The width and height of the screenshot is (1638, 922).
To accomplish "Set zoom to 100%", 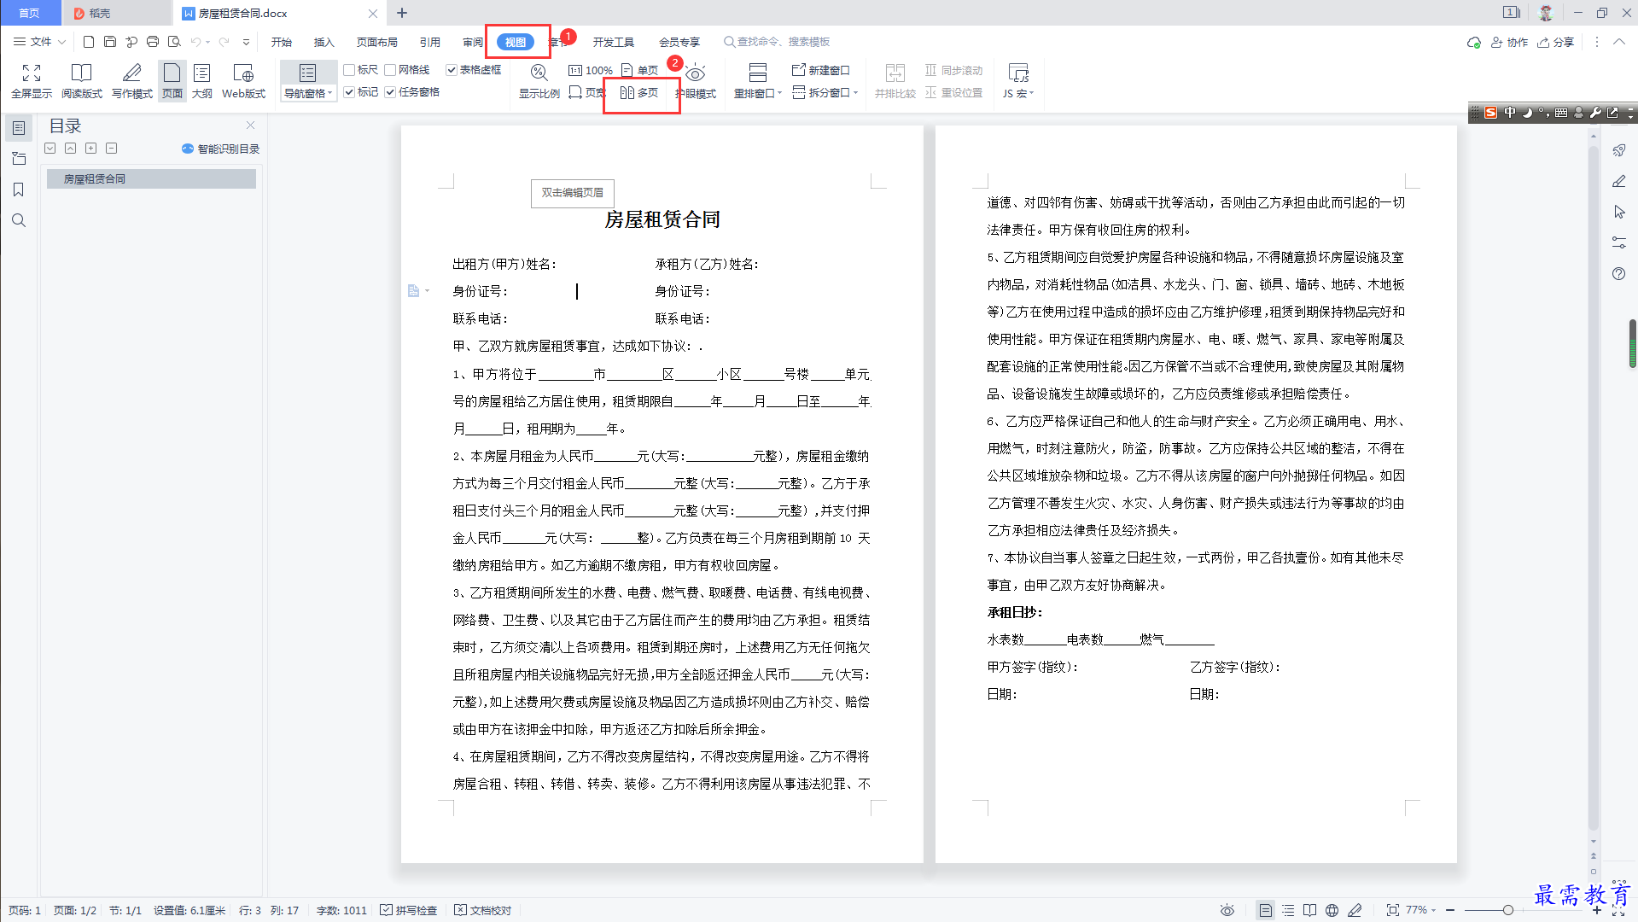I will pos(591,70).
